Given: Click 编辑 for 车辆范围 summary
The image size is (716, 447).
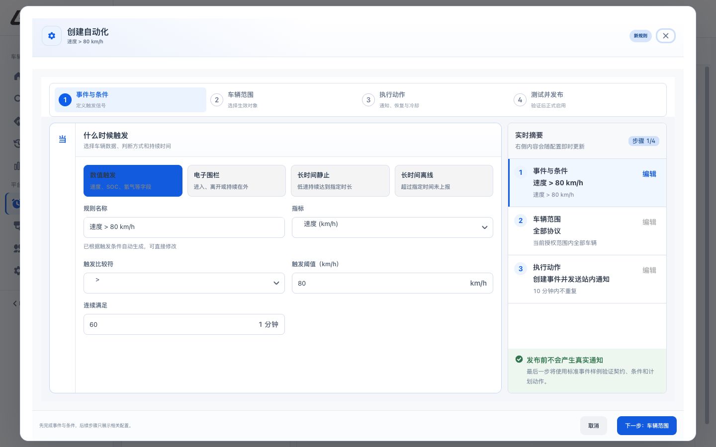Looking at the screenshot, I should [x=649, y=222].
